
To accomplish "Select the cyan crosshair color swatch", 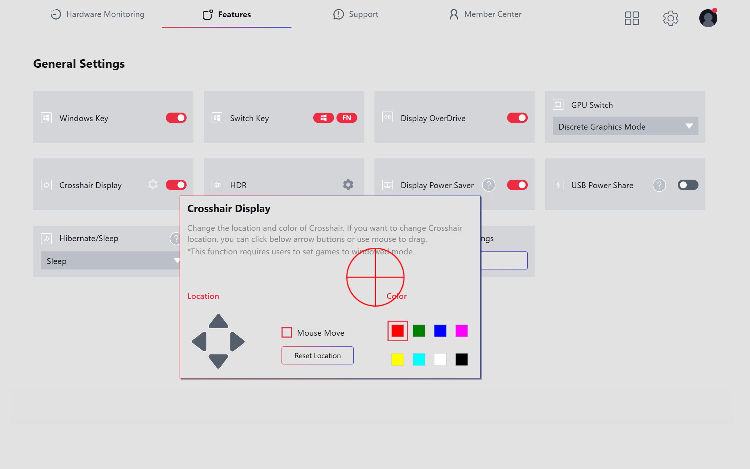I will 419,359.
